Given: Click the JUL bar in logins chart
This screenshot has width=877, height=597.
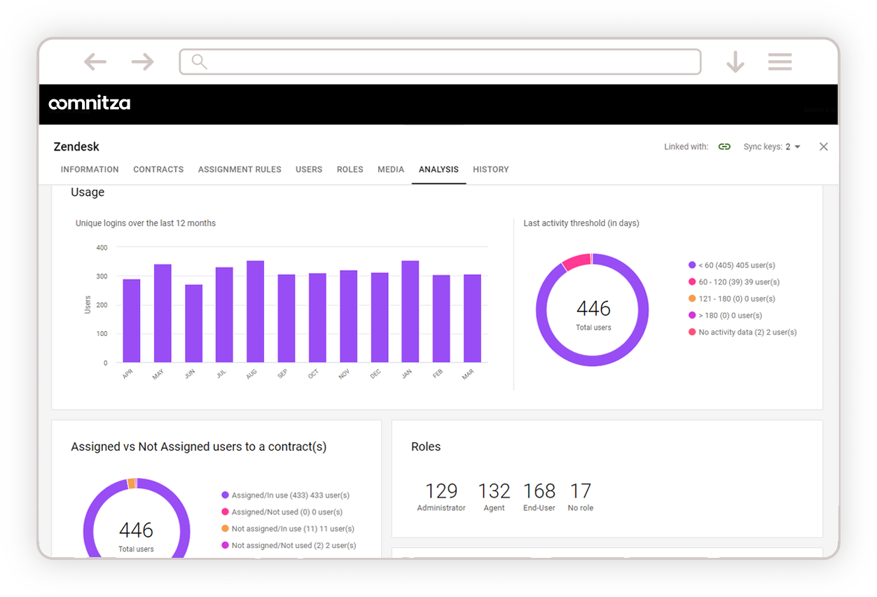Looking at the screenshot, I should pyautogui.click(x=224, y=315).
